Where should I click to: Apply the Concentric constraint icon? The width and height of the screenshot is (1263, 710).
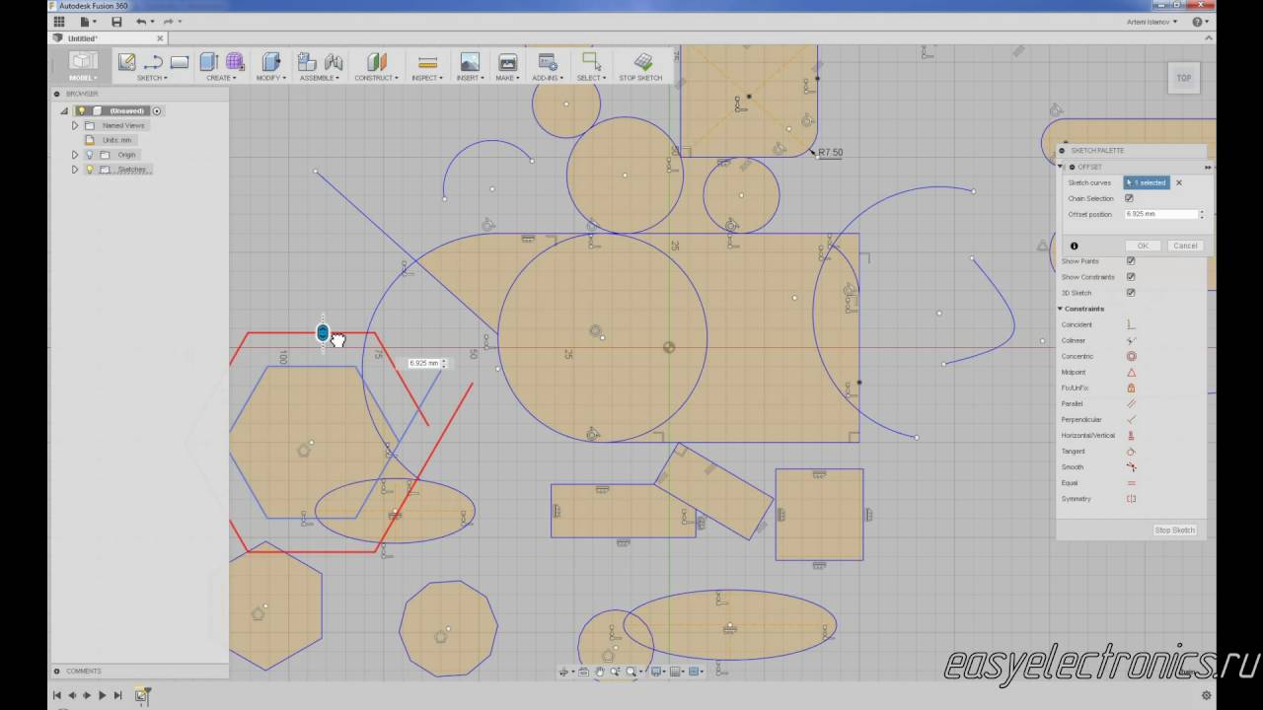pyautogui.click(x=1131, y=356)
